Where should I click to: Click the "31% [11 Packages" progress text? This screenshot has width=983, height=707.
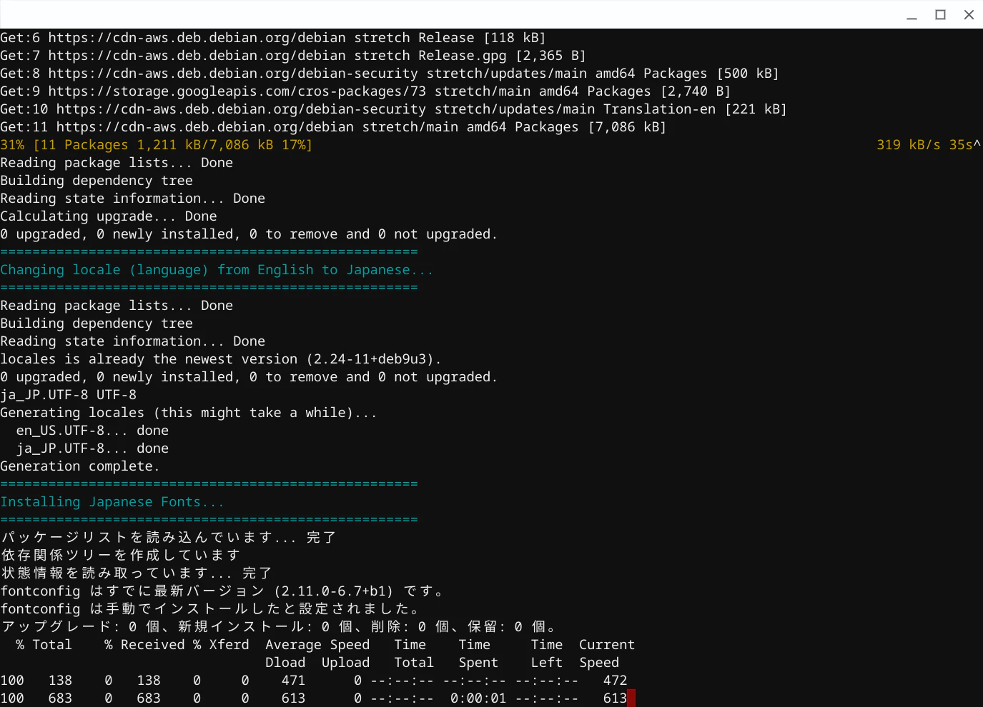coord(156,145)
